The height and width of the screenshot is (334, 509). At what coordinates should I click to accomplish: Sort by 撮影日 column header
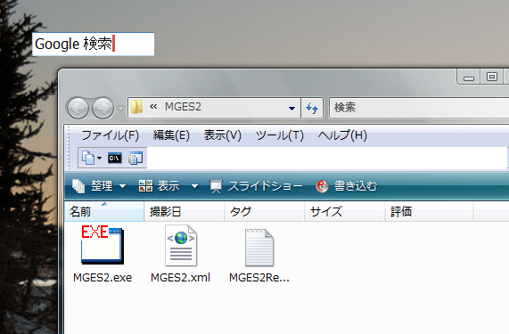pos(184,211)
